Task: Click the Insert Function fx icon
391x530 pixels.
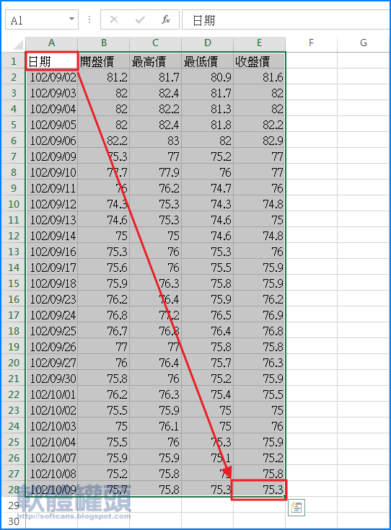Action: pos(165,19)
